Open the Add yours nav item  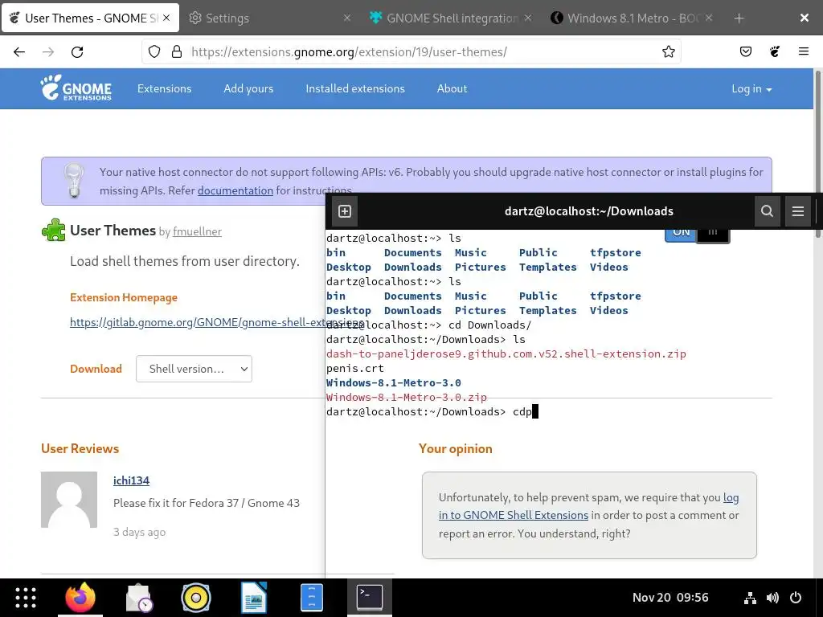(248, 88)
